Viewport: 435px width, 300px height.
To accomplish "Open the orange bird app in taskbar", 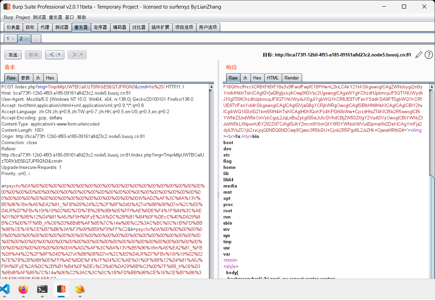I will [x=80, y=289].
